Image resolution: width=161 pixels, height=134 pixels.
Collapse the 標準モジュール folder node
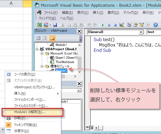[x=42, y=66]
